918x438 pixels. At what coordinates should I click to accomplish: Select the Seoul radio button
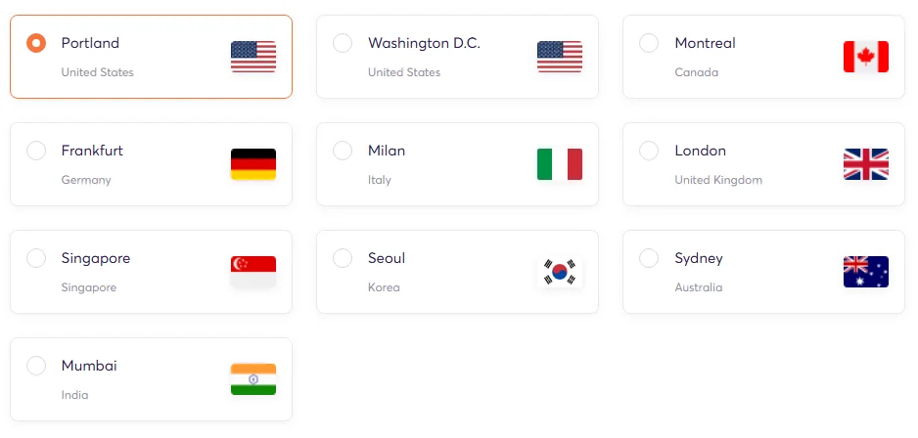pos(343,258)
